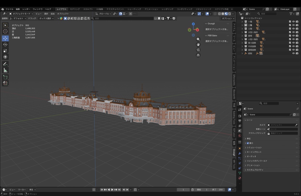Click the viewport pan hand icon

click(198, 44)
